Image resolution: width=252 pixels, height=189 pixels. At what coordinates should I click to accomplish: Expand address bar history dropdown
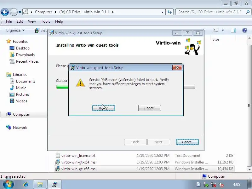pos(162,12)
